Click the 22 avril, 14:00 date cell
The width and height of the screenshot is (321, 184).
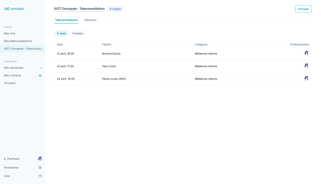(x=66, y=79)
